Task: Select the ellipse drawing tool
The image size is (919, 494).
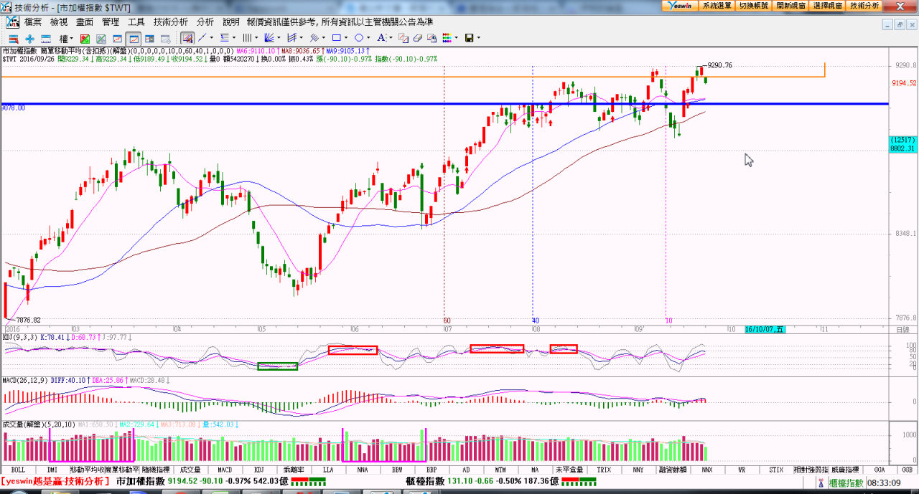Action: click(359, 38)
